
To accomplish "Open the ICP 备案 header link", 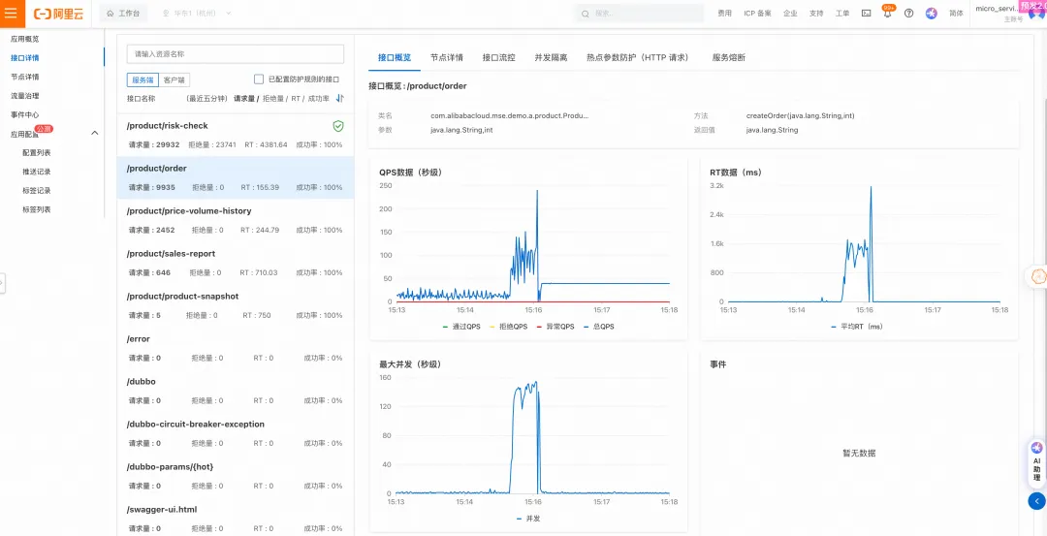I will [757, 14].
